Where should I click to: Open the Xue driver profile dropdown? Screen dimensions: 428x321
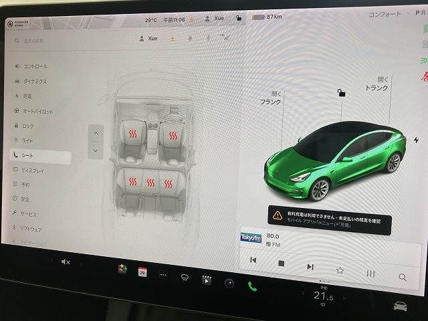148,39
